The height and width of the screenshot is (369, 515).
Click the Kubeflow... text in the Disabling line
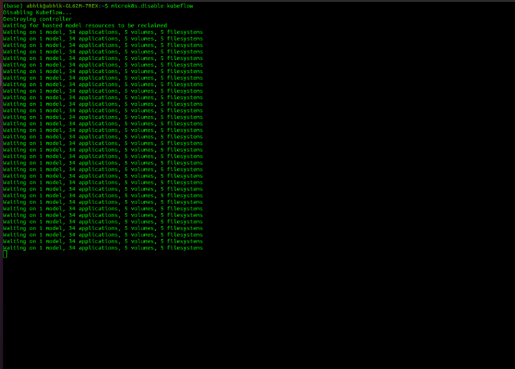pos(52,12)
